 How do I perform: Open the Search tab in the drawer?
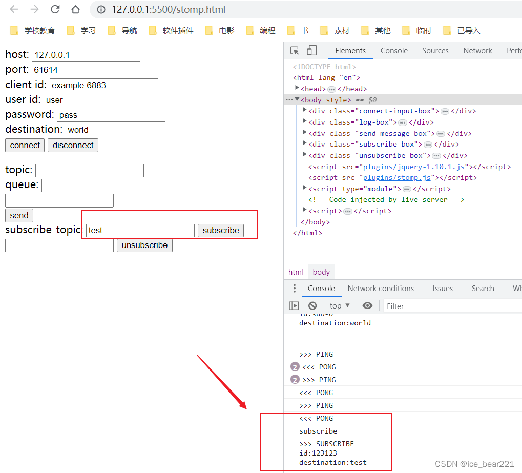482,288
